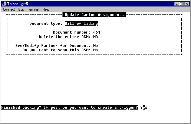Minimize the Telnet window
The image size is (191, 124).
pyautogui.click(x=177, y=4)
